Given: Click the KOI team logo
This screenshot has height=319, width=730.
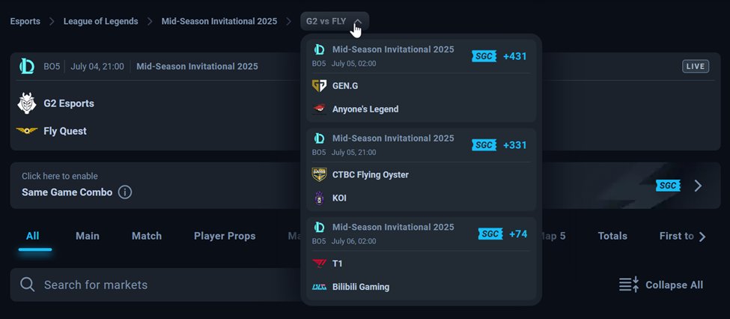Looking at the screenshot, I should [319, 198].
